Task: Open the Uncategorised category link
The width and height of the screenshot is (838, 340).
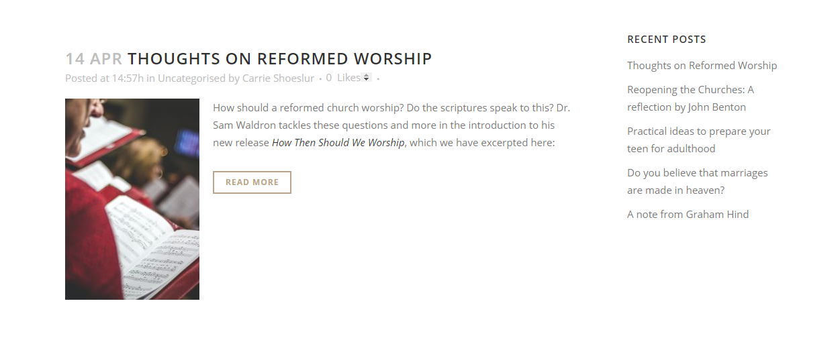Action: (x=191, y=78)
